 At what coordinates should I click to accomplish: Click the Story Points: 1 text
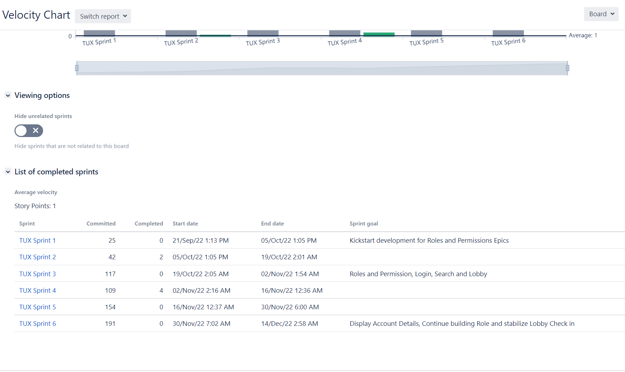tap(35, 206)
